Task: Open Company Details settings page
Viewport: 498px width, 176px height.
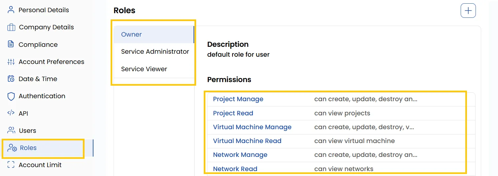Action: [46, 27]
